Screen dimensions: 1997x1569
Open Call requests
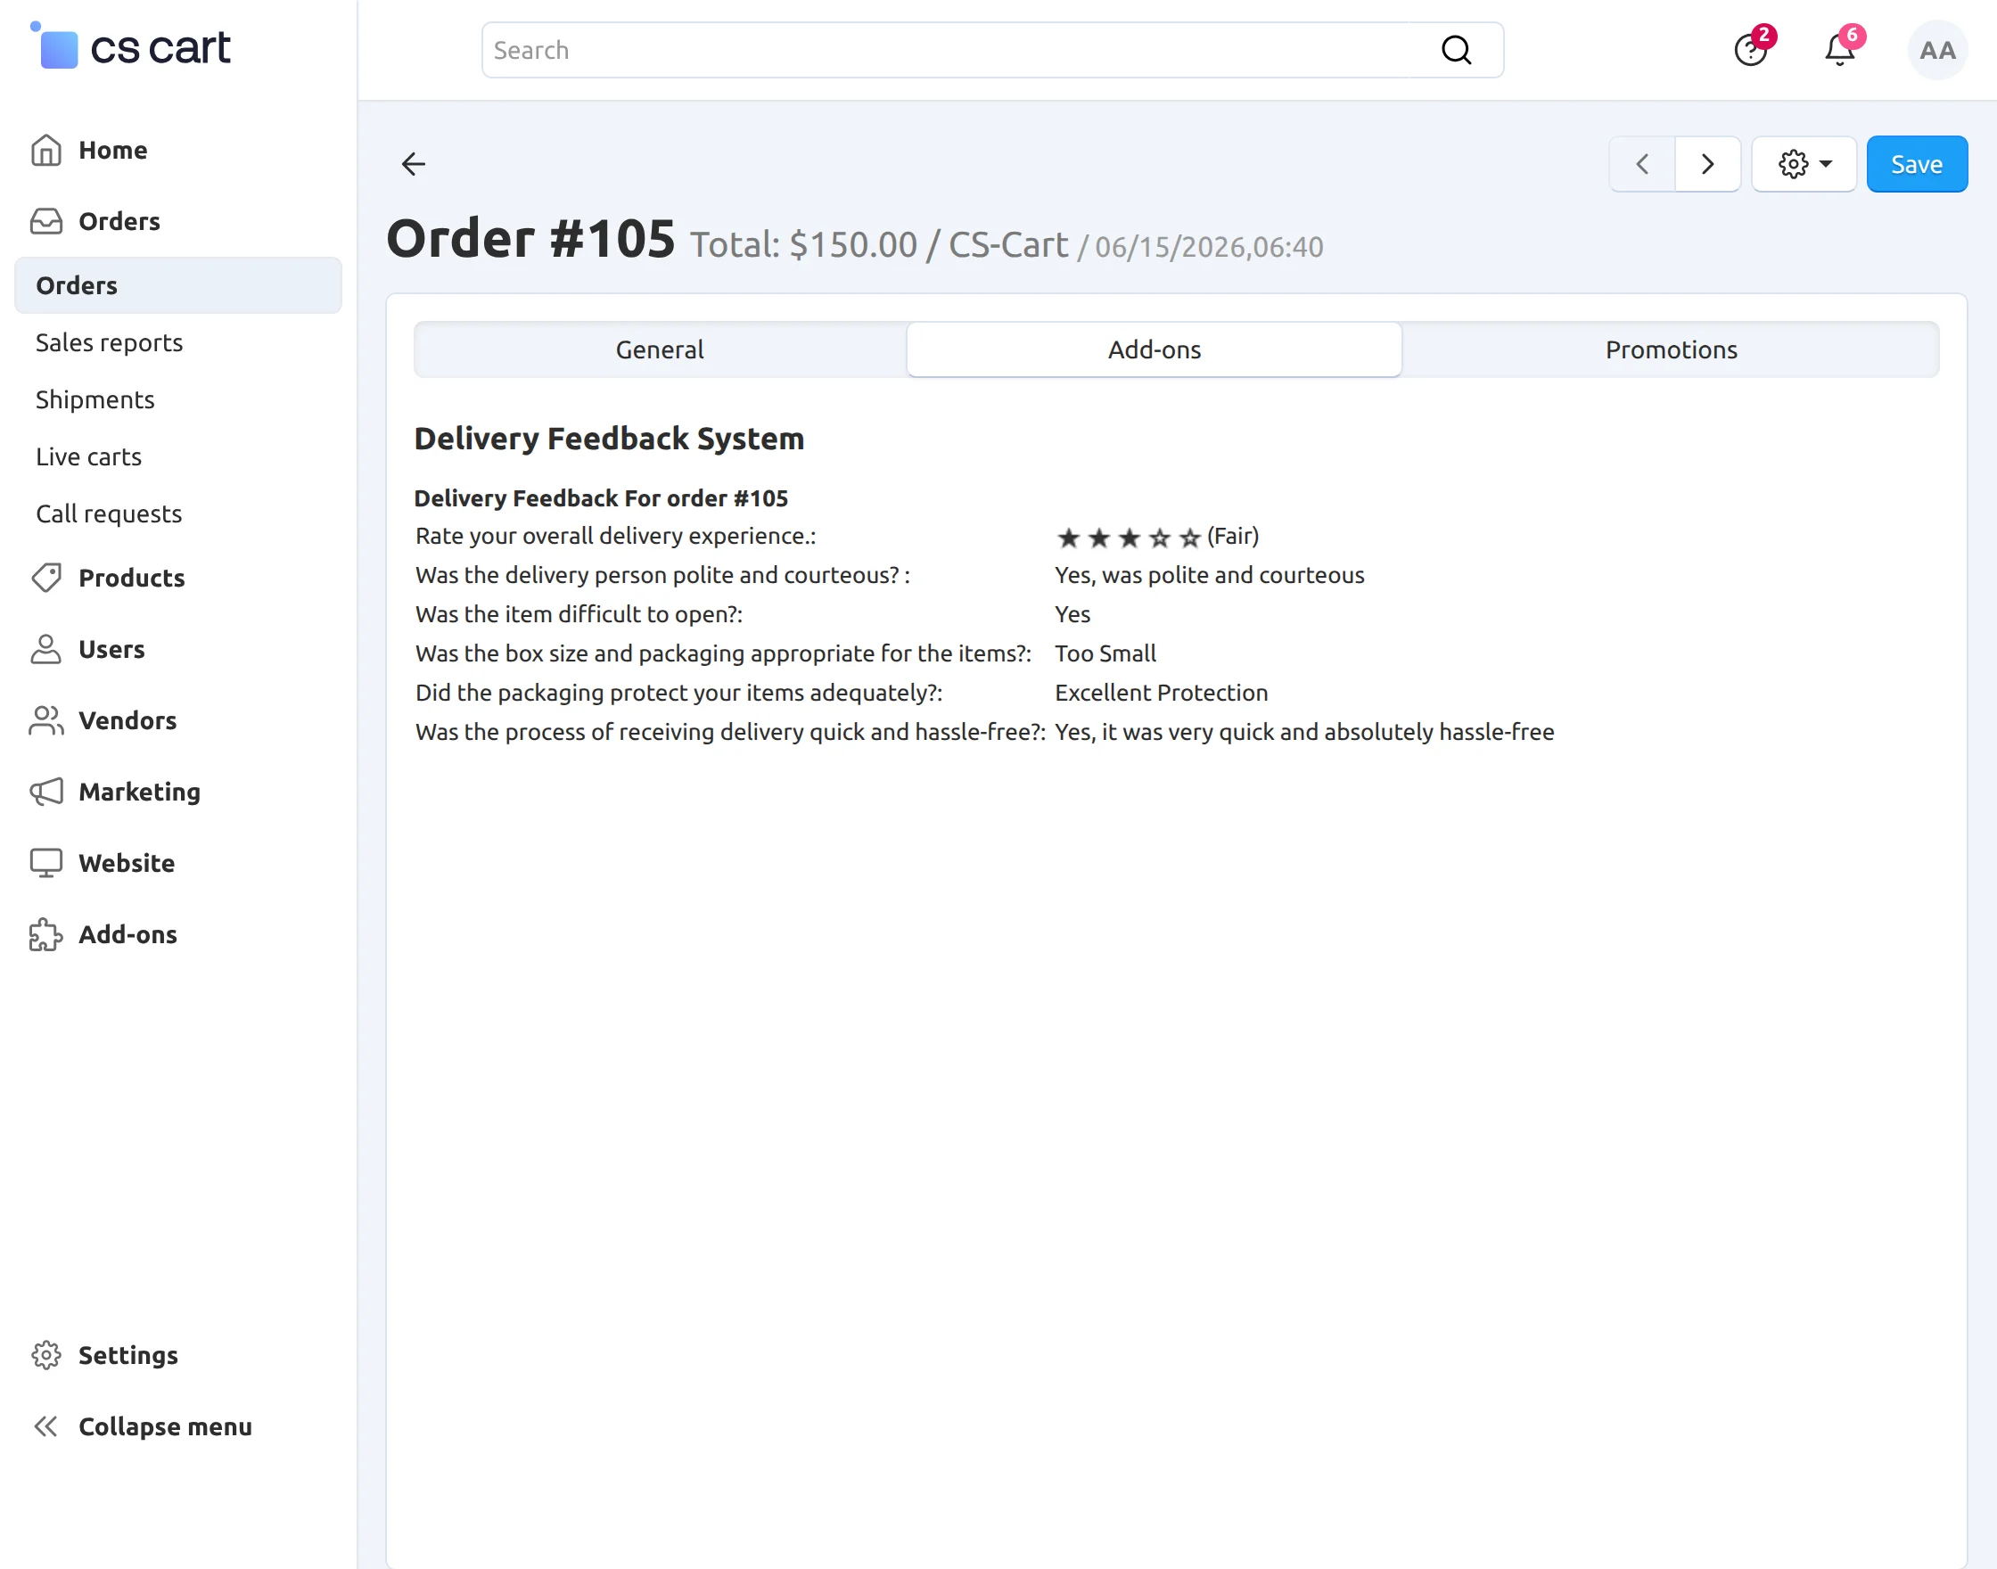[x=109, y=513]
